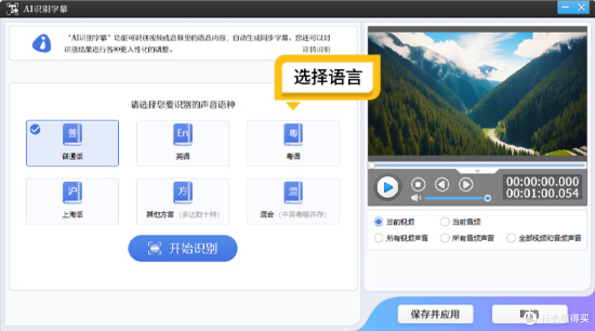Select the 英语 (English) language tile
Viewport: 595px width, 331px height.
pyautogui.click(x=182, y=143)
